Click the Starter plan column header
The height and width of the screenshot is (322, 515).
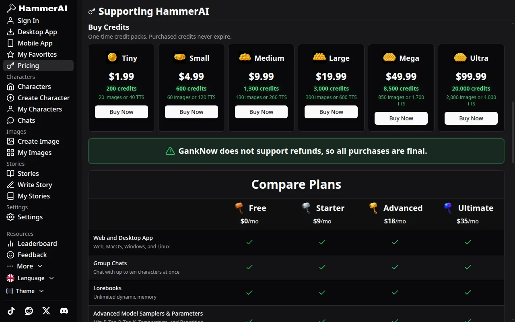click(322, 213)
